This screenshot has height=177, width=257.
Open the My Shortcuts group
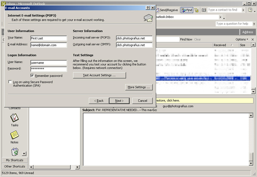(14, 160)
